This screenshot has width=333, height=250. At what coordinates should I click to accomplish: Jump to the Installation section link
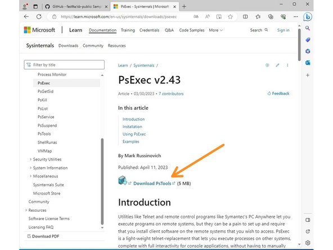pyautogui.click(x=132, y=127)
